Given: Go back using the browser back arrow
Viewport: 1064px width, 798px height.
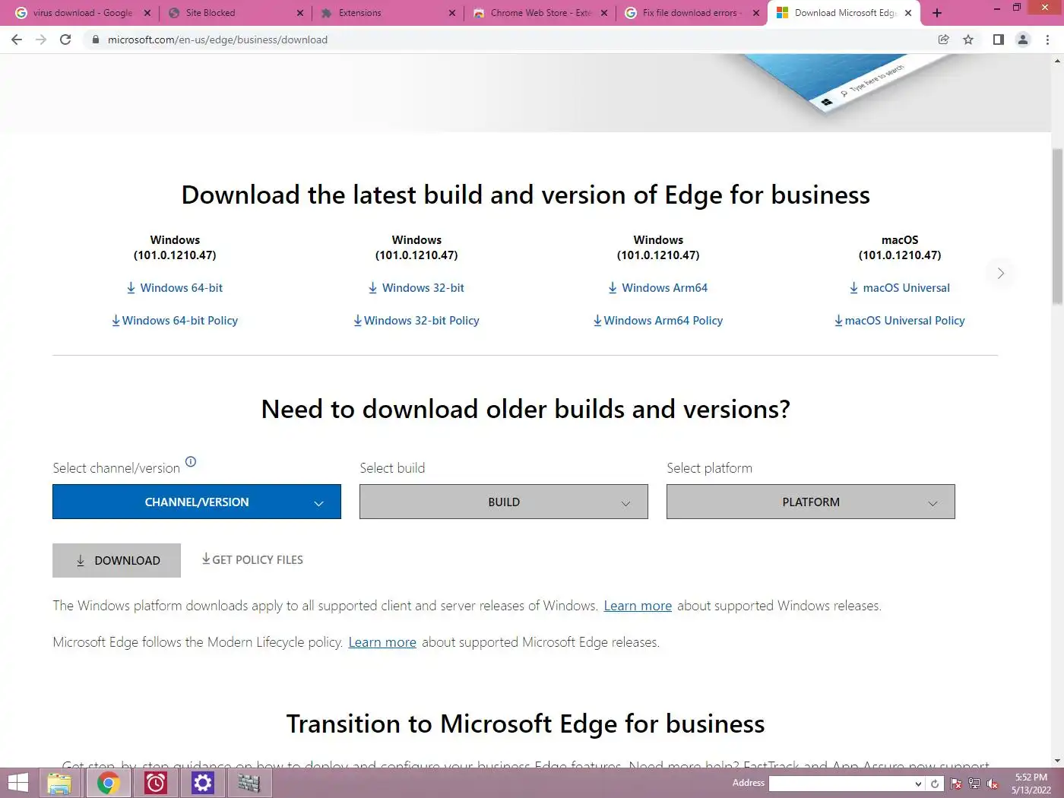Looking at the screenshot, I should pyautogui.click(x=17, y=40).
